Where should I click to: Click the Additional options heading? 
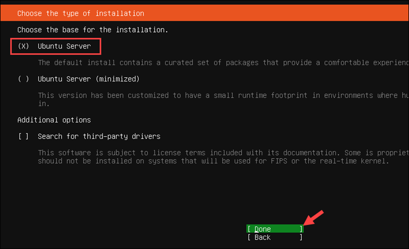click(54, 120)
